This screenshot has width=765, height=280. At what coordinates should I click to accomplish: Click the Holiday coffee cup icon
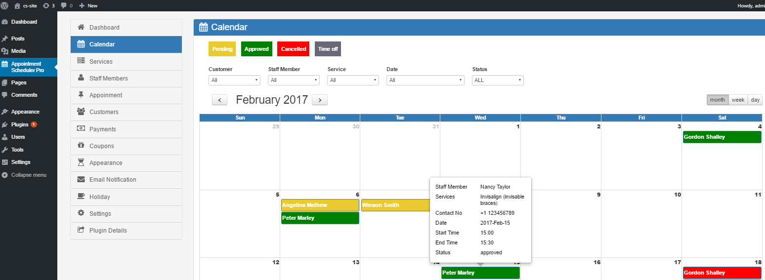pyautogui.click(x=81, y=197)
